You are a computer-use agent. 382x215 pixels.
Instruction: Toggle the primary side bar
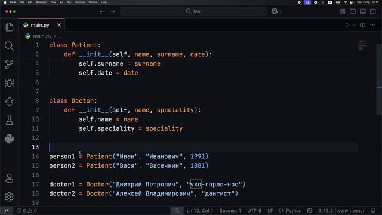tap(353, 11)
